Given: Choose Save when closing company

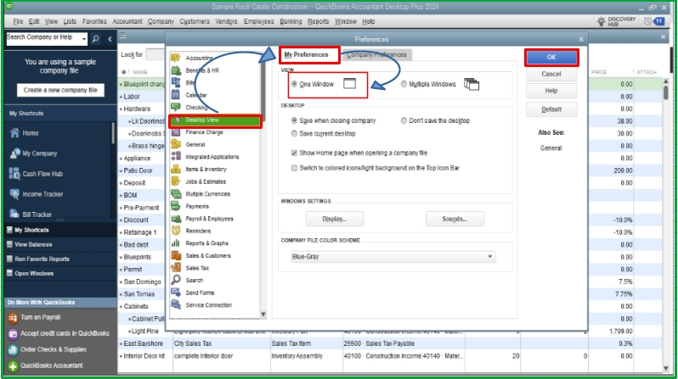Looking at the screenshot, I should click(x=295, y=121).
